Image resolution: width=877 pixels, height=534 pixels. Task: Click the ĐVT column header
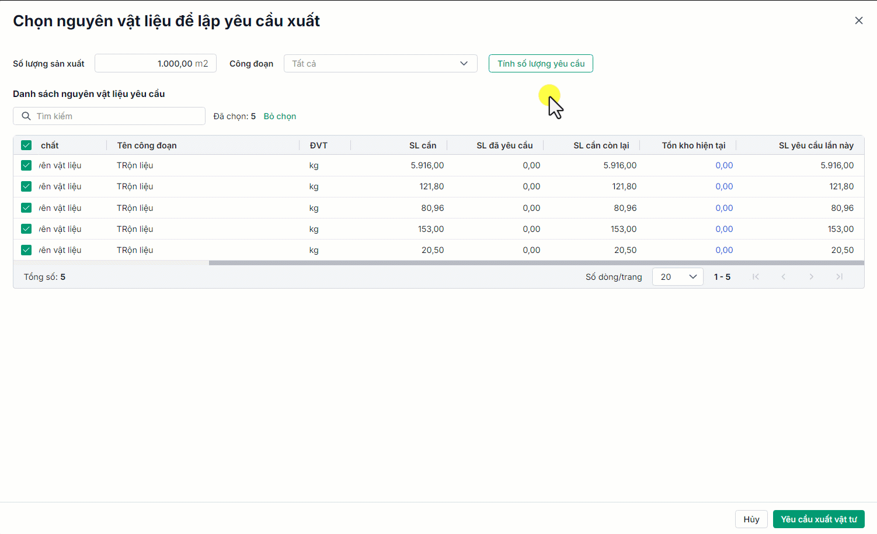(319, 145)
